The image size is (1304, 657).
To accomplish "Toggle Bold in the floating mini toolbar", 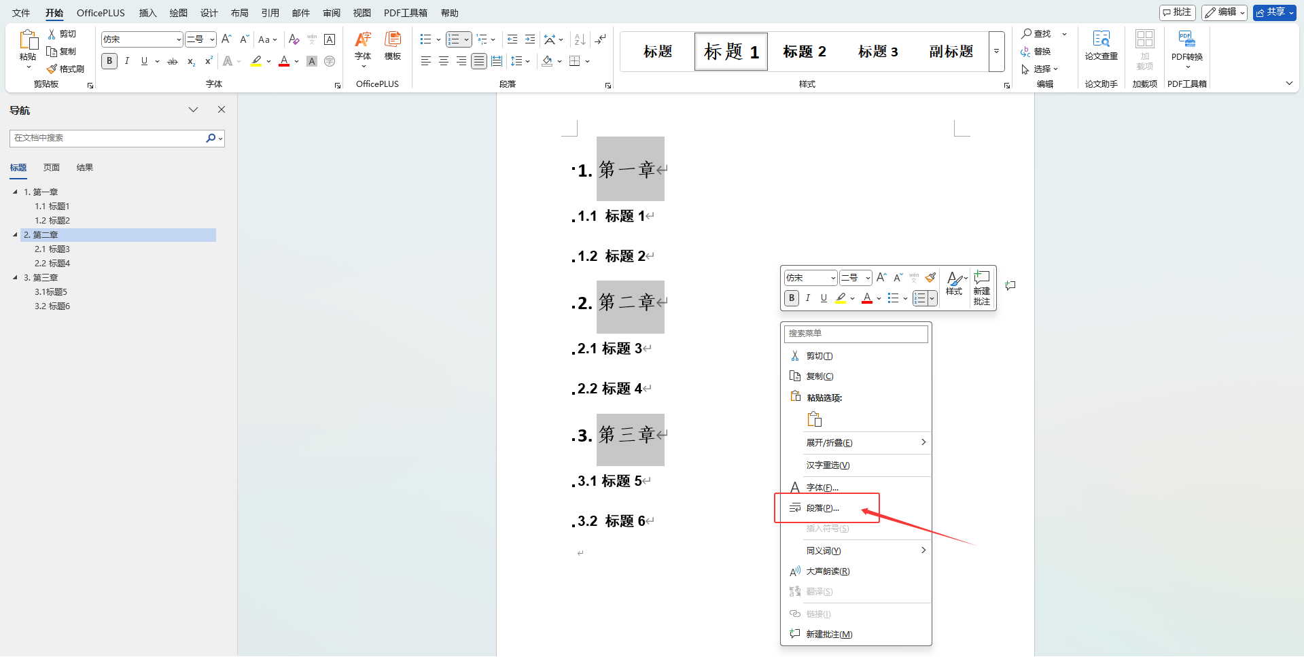I will tap(792, 298).
